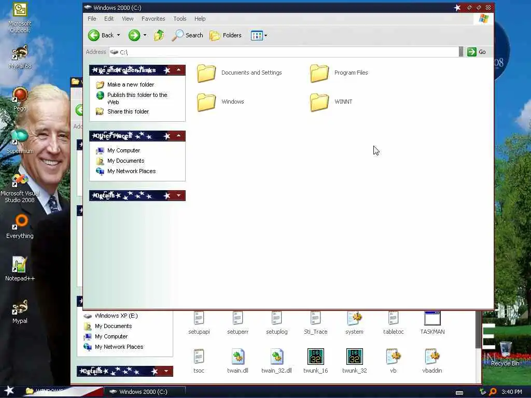Viewport: 531px width, 398px height.
Task: Click the Go button
Action: [x=477, y=52]
